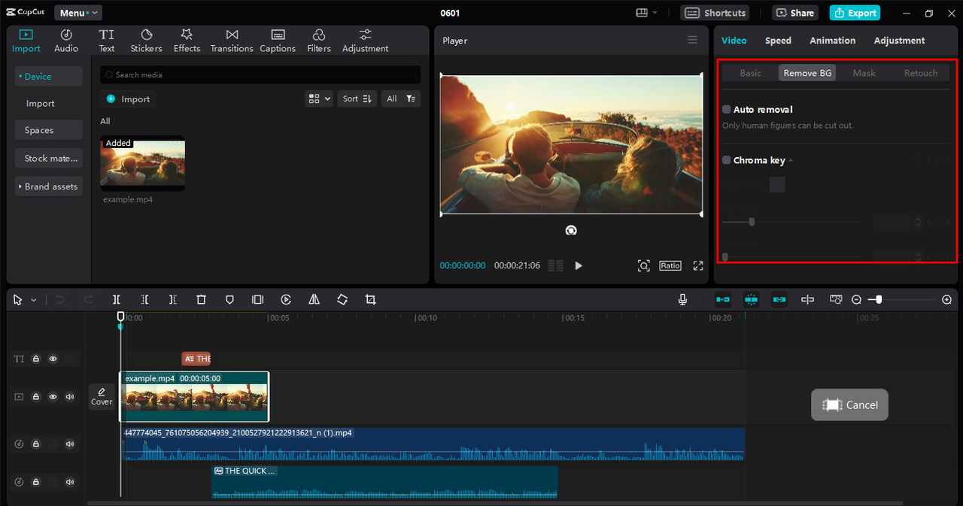
Task: Open the Effects tab
Action: 187,41
